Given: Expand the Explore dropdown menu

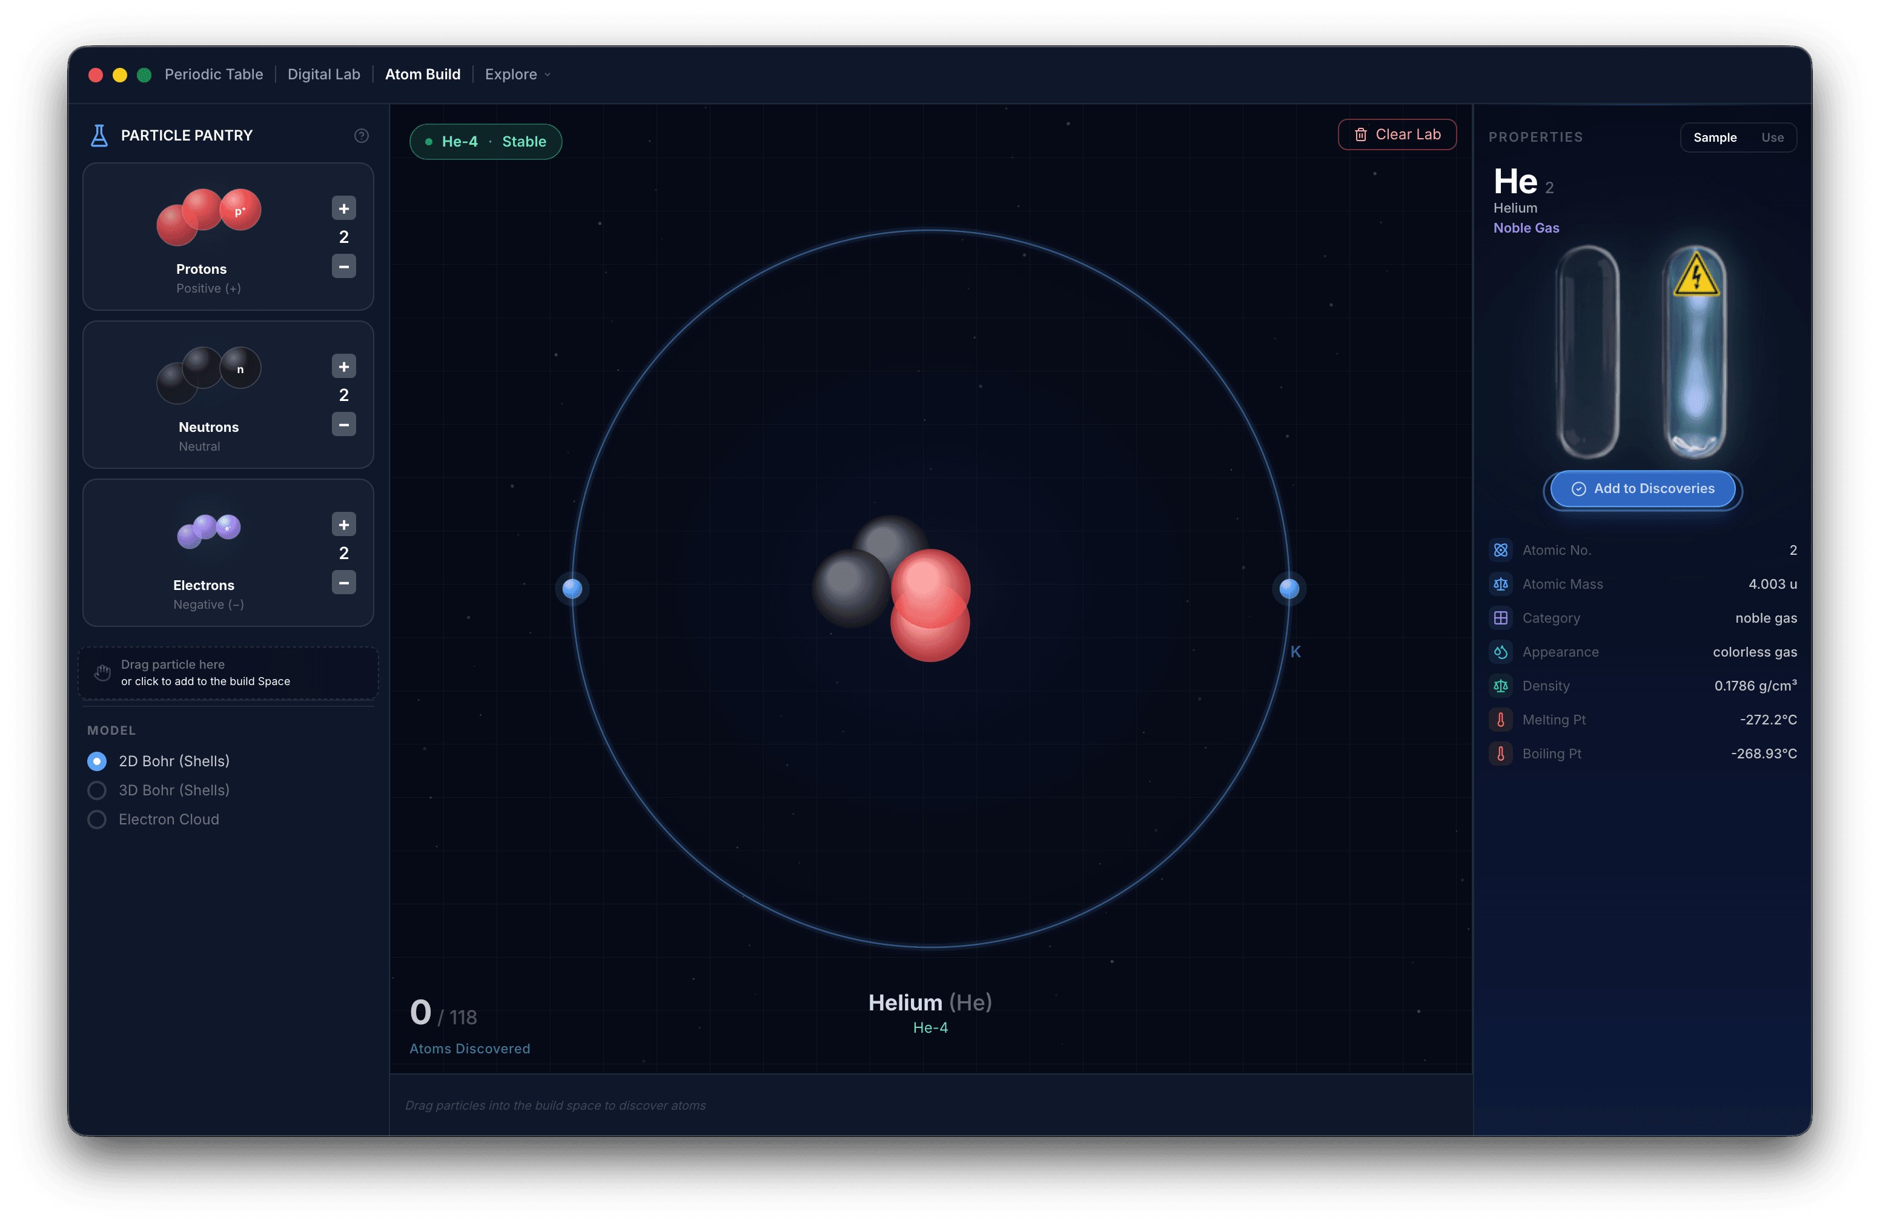Looking at the screenshot, I should tap(517, 75).
